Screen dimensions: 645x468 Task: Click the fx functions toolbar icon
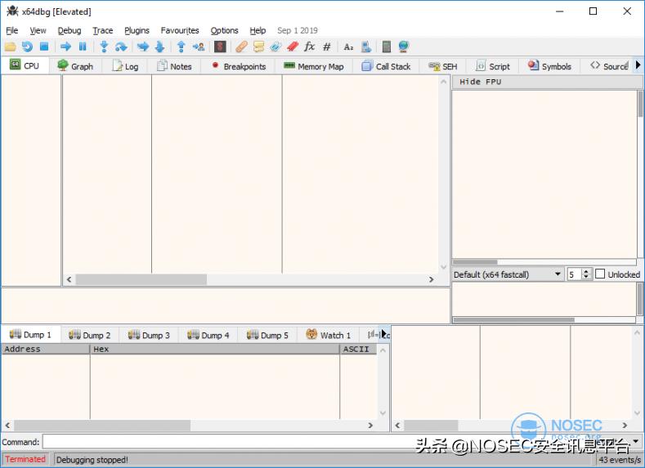click(x=310, y=47)
